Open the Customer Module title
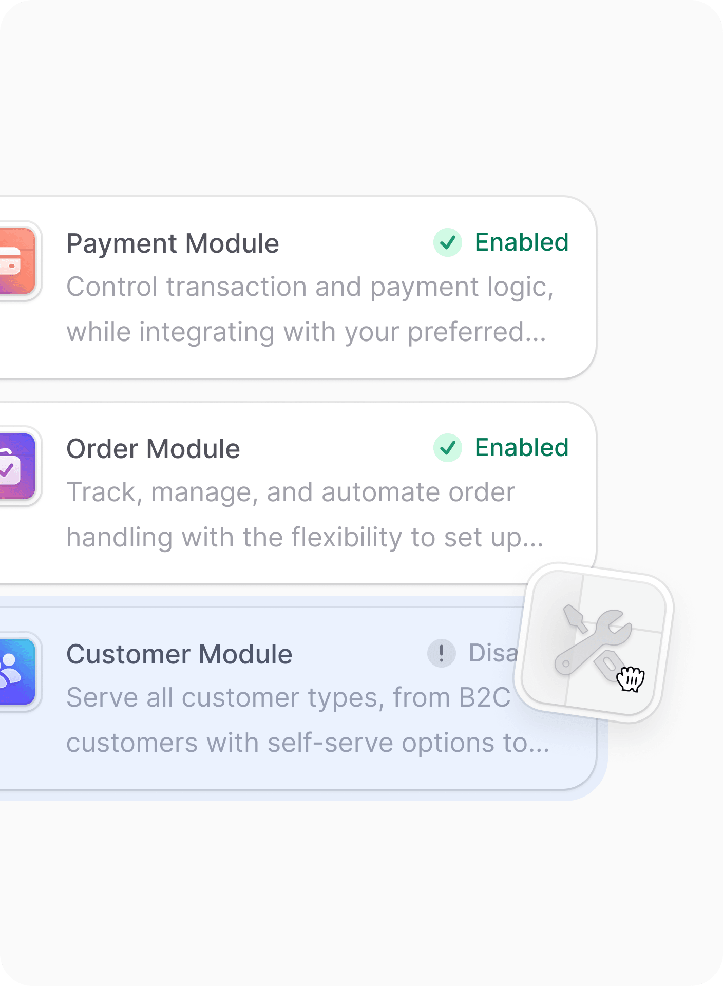This screenshot has height=986, width=723. [x=179, y=654]
